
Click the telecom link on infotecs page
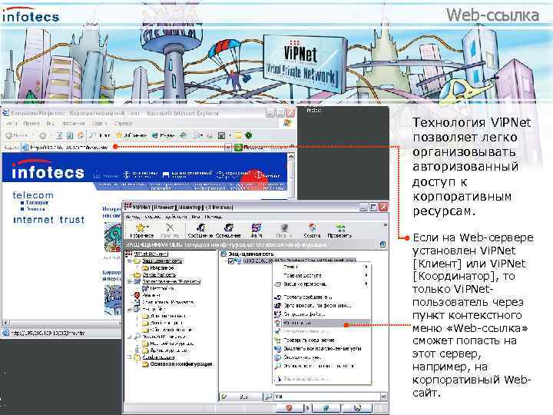[33, 195]
